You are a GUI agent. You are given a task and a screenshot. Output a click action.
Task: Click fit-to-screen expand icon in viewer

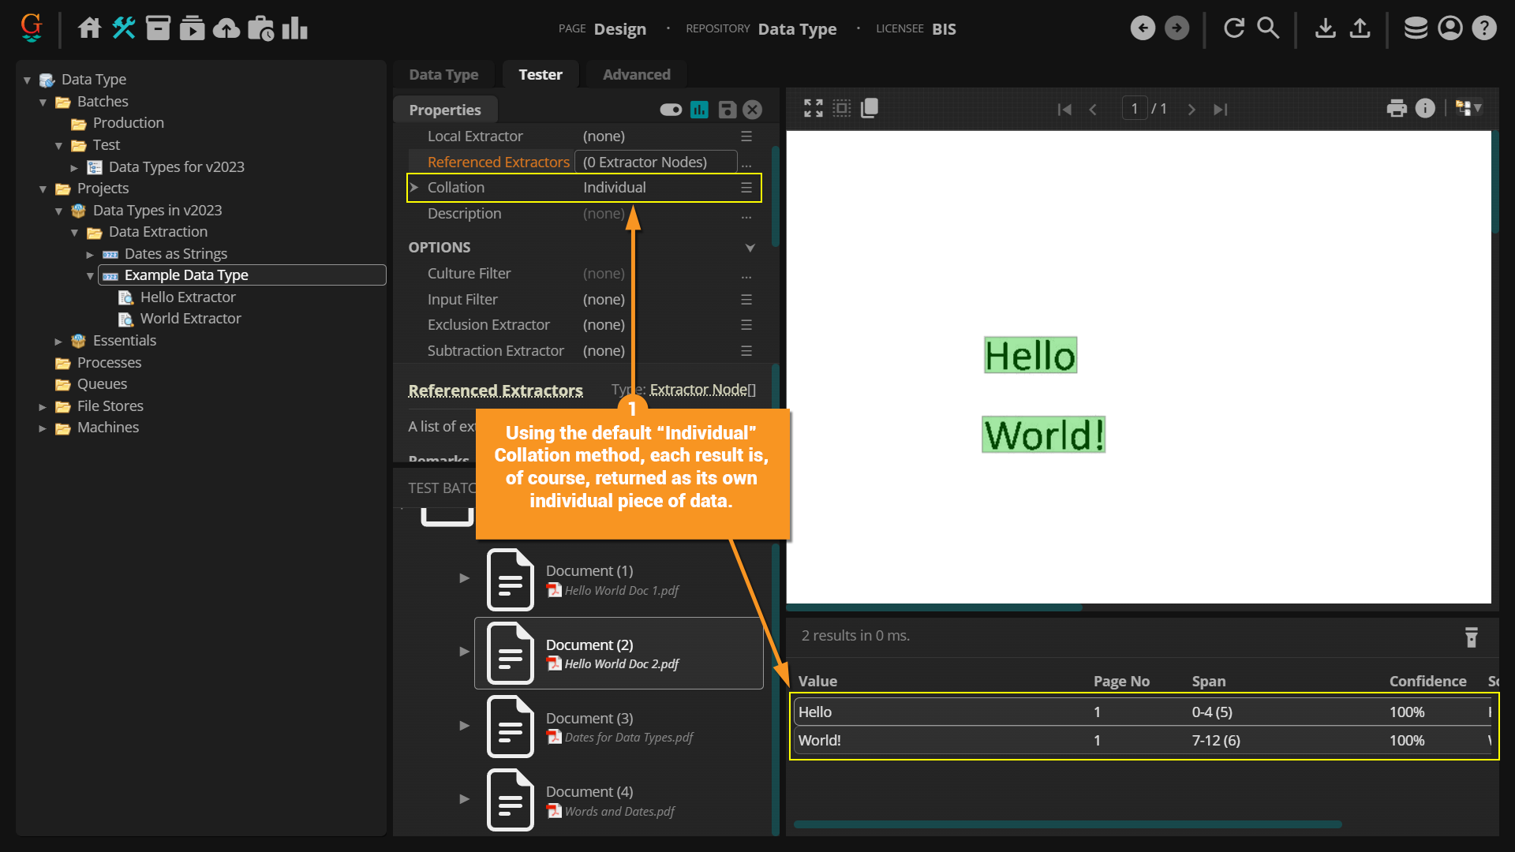[813, 109]
